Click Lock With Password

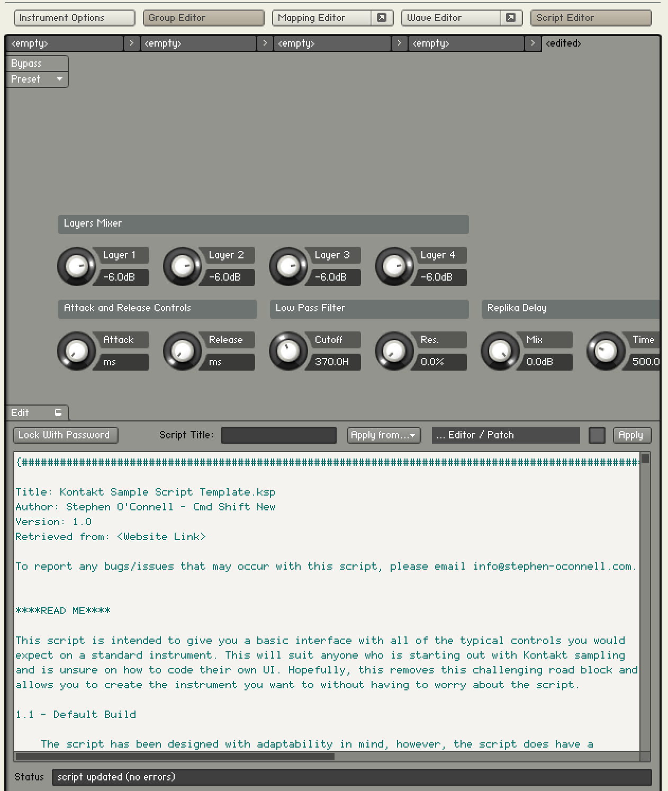tap(65, 435)
